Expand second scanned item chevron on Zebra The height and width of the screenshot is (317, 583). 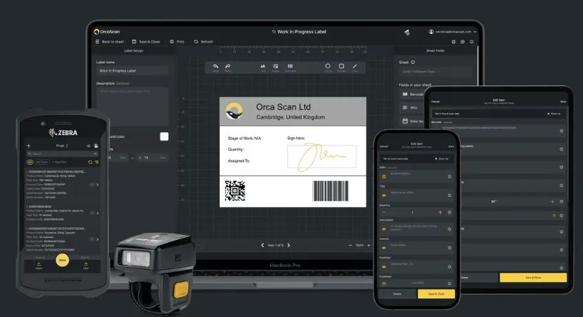tap(98, 213)
